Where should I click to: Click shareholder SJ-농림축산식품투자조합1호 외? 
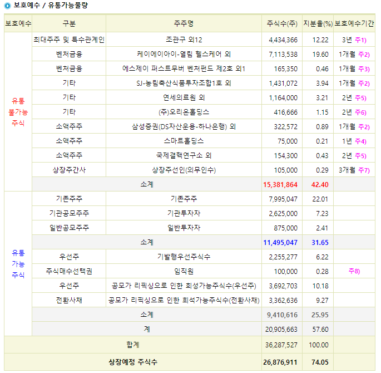[x=184, y=83]
